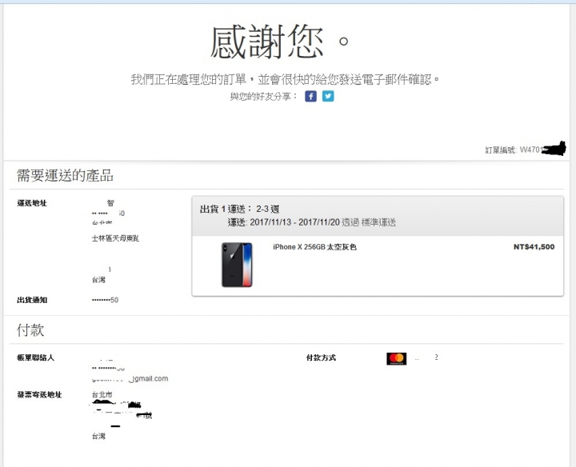
Task: Click "台灣" under shipping address
Action: (98, 280)
